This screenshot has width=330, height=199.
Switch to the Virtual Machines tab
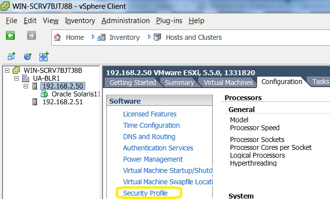click(228, 83)
